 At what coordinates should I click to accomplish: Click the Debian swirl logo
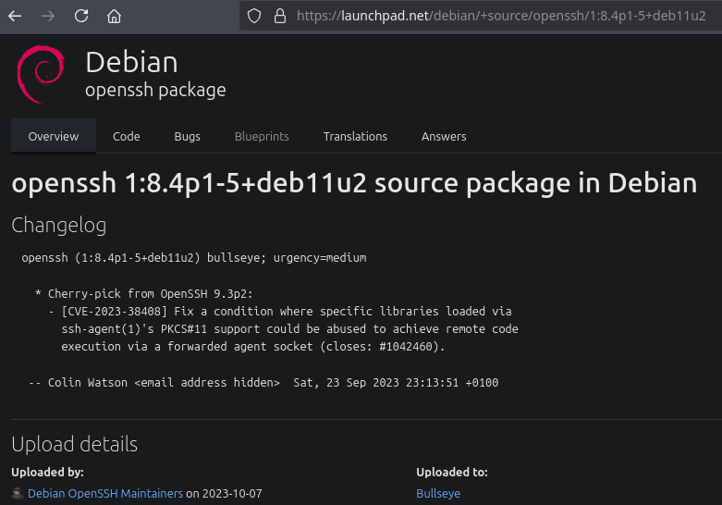point(41,76)
